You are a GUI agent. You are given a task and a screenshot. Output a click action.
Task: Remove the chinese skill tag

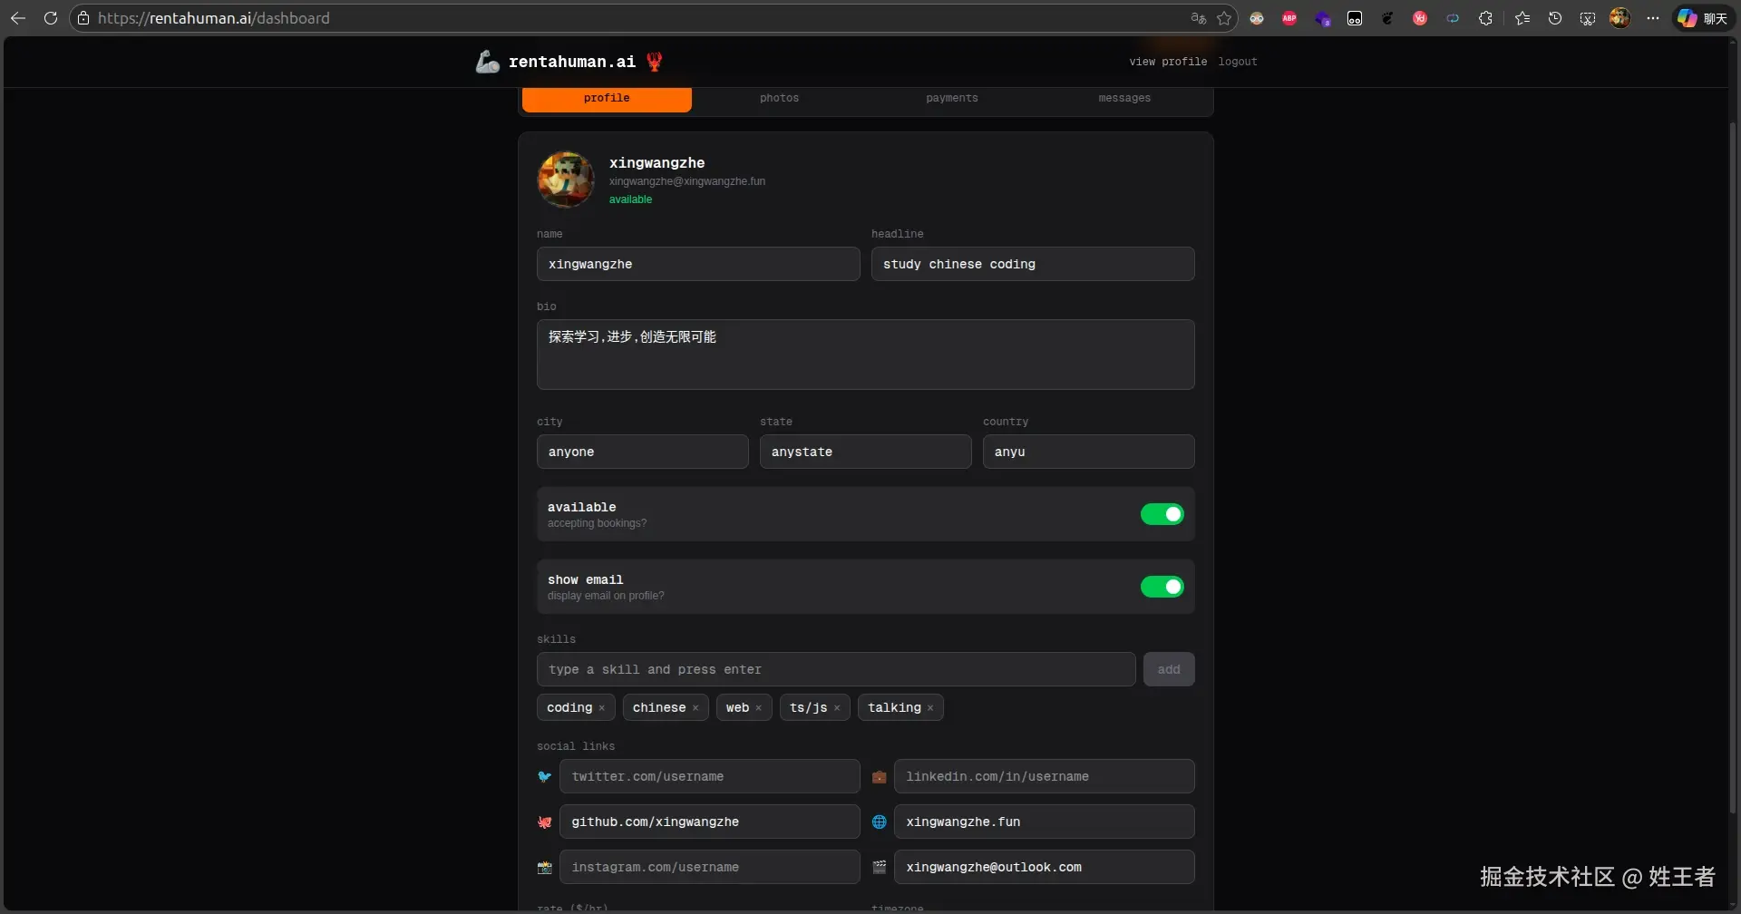(695, 708)
